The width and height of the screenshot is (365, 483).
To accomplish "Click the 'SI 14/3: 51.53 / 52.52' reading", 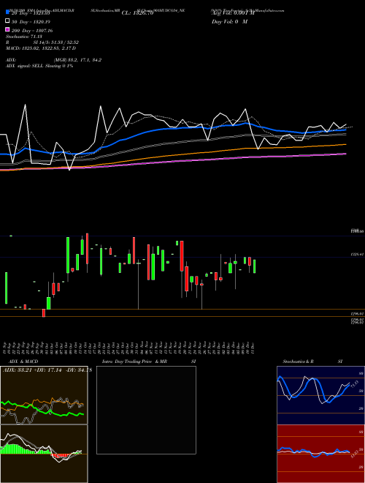I will (x=56, y=42).
